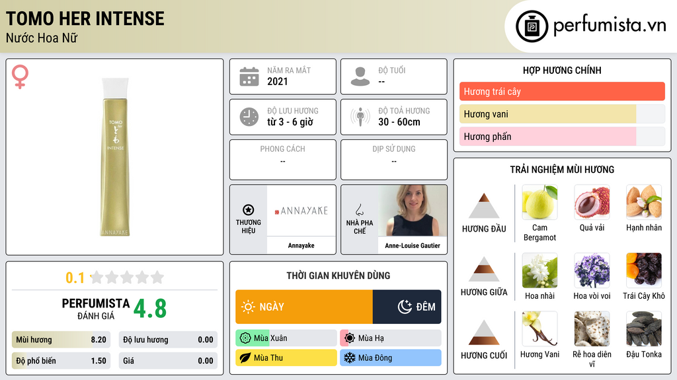
Task: Click the Độ lưu hương 0.00 score bar
Action: 168,340
